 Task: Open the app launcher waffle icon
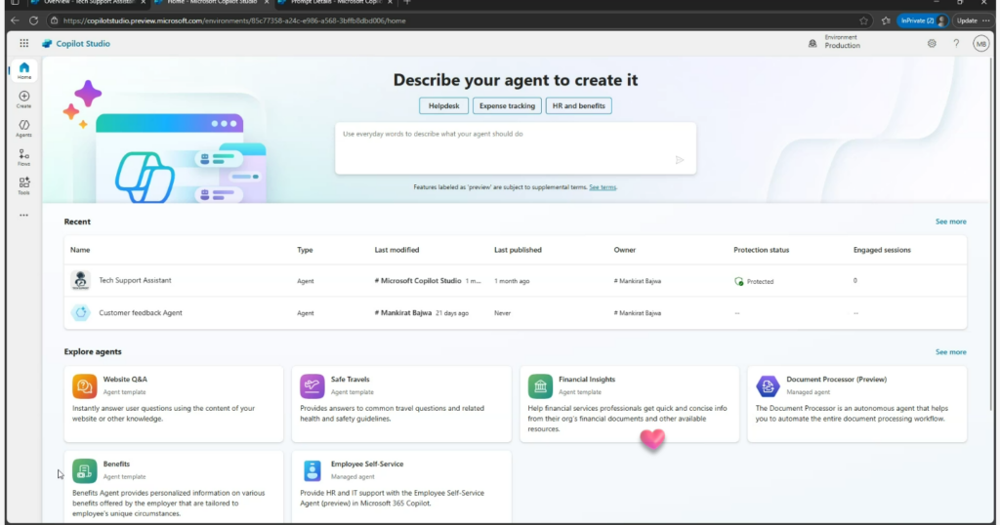point(23,43)
